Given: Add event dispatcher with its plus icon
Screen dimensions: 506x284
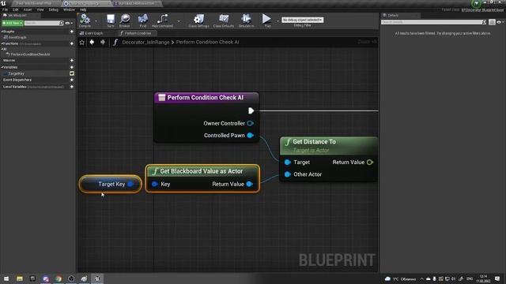Looking at the screenshot, I should [72, 80].
